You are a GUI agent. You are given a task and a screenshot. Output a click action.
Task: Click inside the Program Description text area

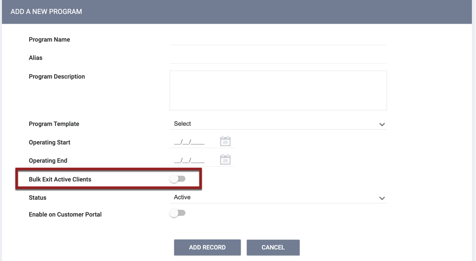(278, 90)
